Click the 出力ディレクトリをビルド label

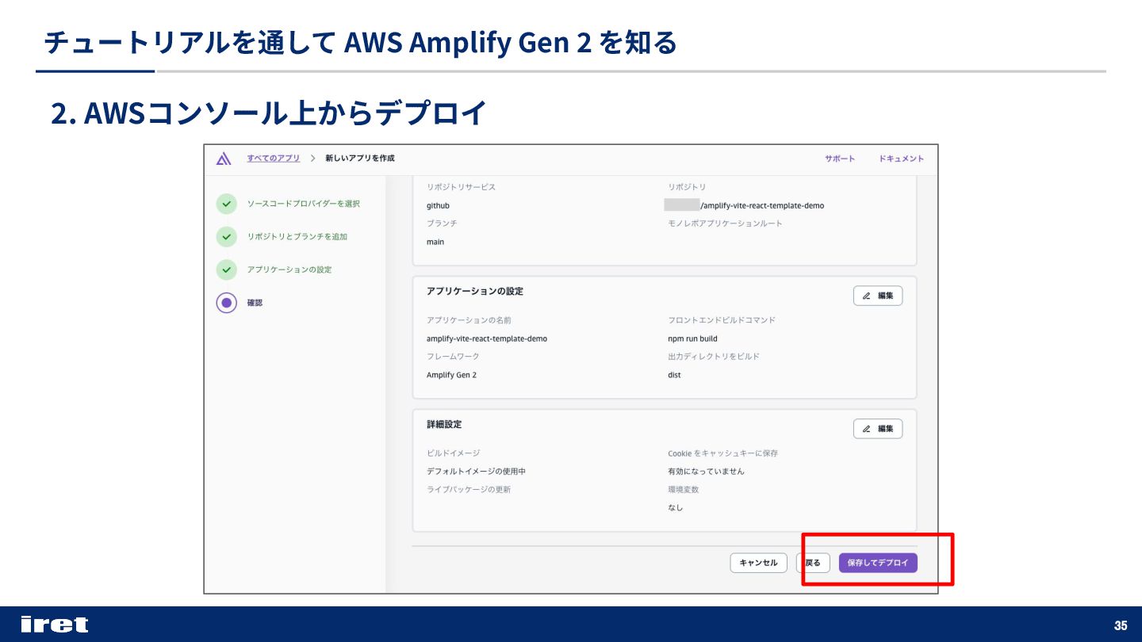point(714,357)
